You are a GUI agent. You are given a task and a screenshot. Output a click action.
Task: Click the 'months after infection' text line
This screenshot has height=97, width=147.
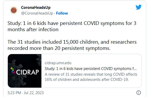click(33, 29)
